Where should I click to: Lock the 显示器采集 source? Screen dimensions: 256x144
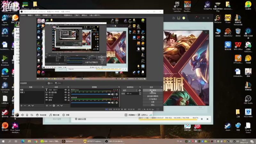[68, 92]
